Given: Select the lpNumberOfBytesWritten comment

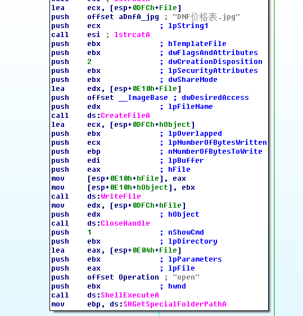Looking at the screenshot, I should [218, 143].
